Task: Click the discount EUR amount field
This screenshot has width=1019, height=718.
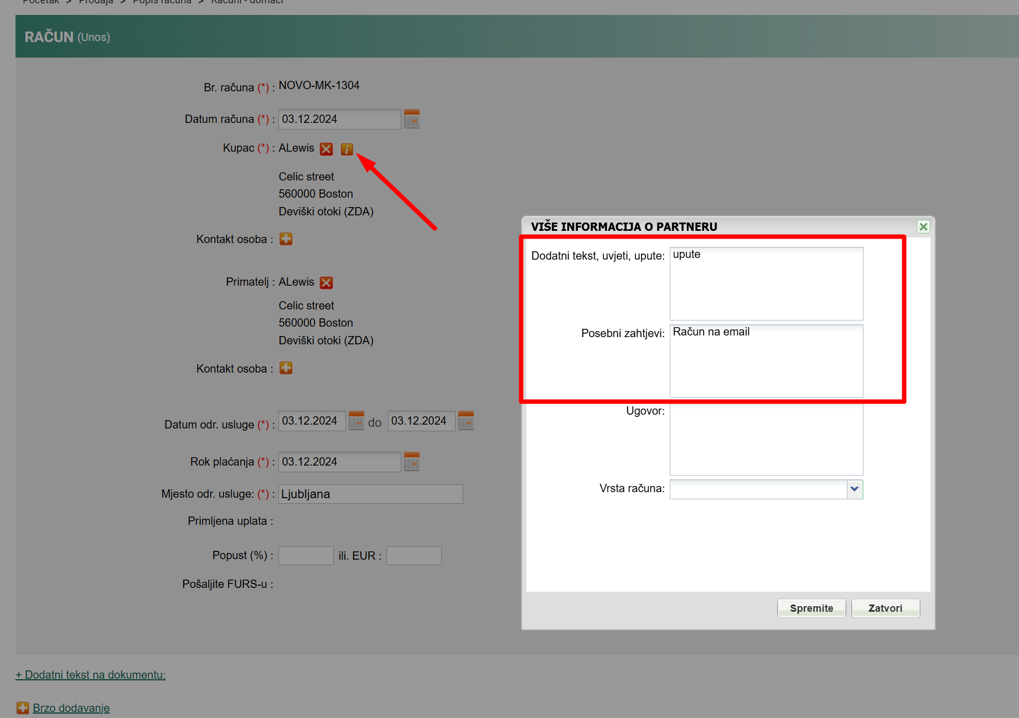Action: 413,555
